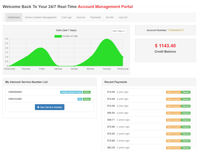Go to Service Number Management
This screenshot has height=150, width=200.
click(41, 17)
